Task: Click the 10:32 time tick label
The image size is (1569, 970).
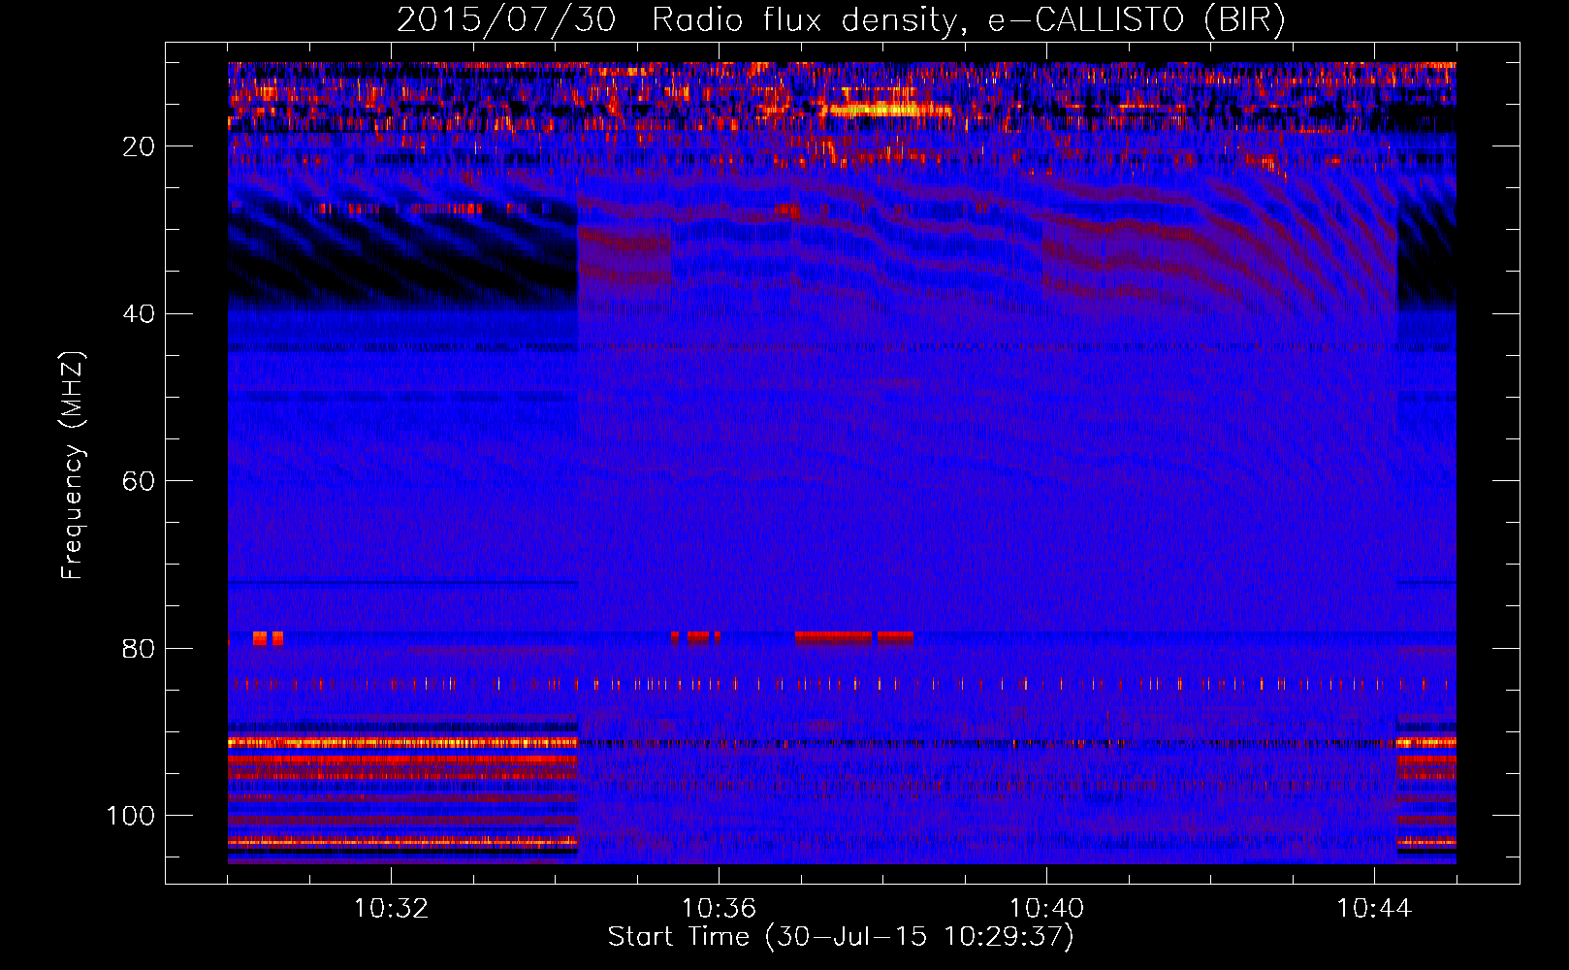Action: point(391,909)
